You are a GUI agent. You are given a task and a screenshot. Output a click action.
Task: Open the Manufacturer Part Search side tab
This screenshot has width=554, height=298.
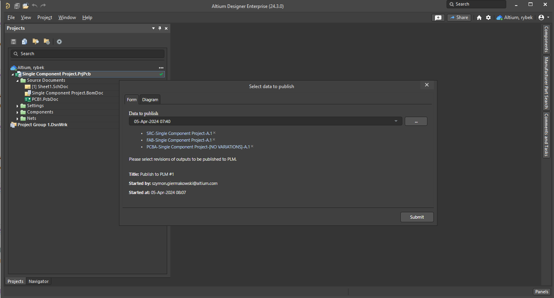coord(546,83)
